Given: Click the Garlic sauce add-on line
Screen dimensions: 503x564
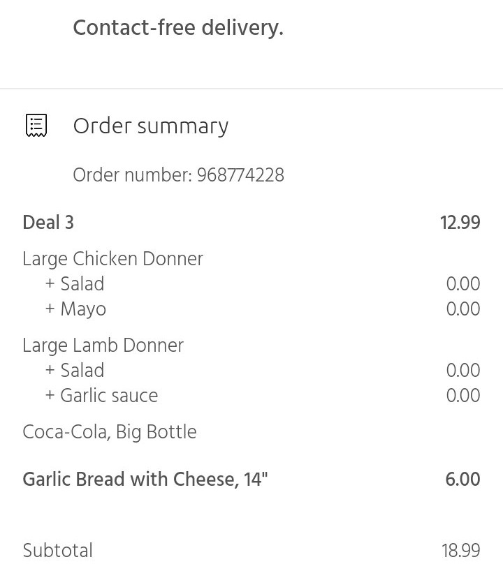Looking at the screenshot, I should tap(101, 396).
